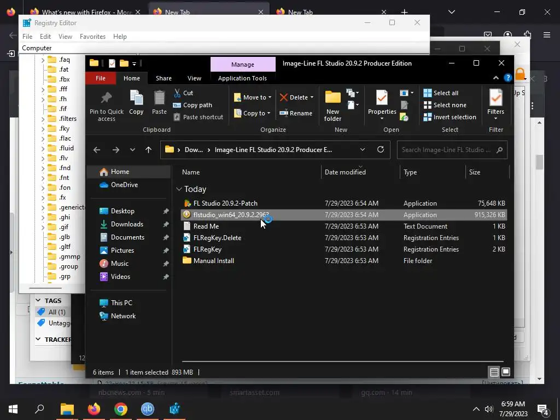The width and height of the screenshot is (560, 420).
Task: Open the File tab in Explorer
Action: click(x=101, y=78)
